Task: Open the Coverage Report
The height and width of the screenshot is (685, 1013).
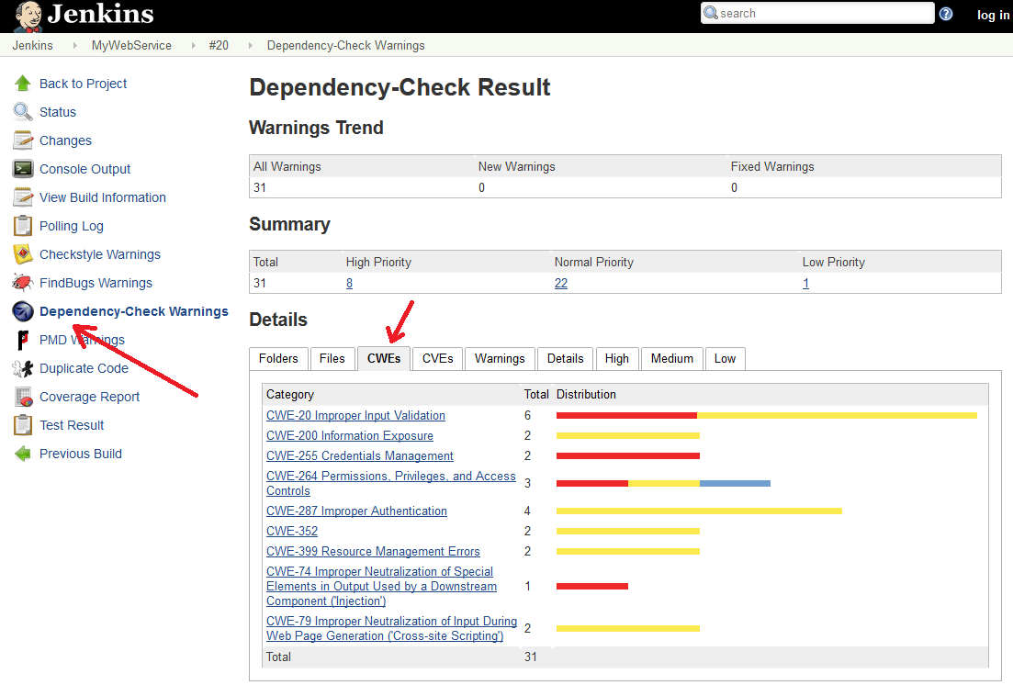Action: (22, 396)
